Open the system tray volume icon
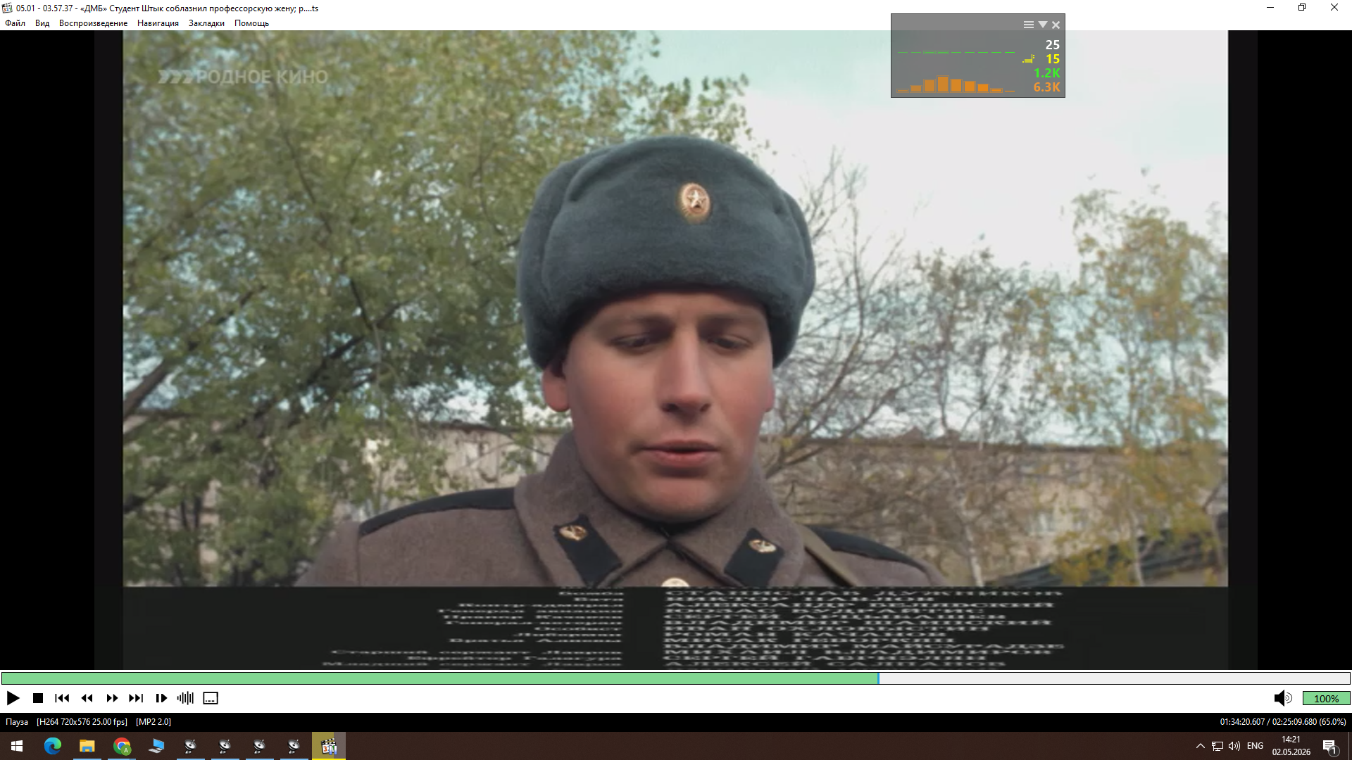 pos(1234,746)
